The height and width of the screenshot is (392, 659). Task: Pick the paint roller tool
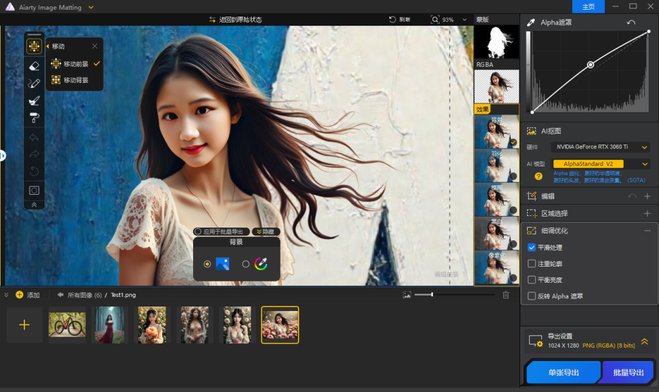pyautogui.click(x=34, y=118)
